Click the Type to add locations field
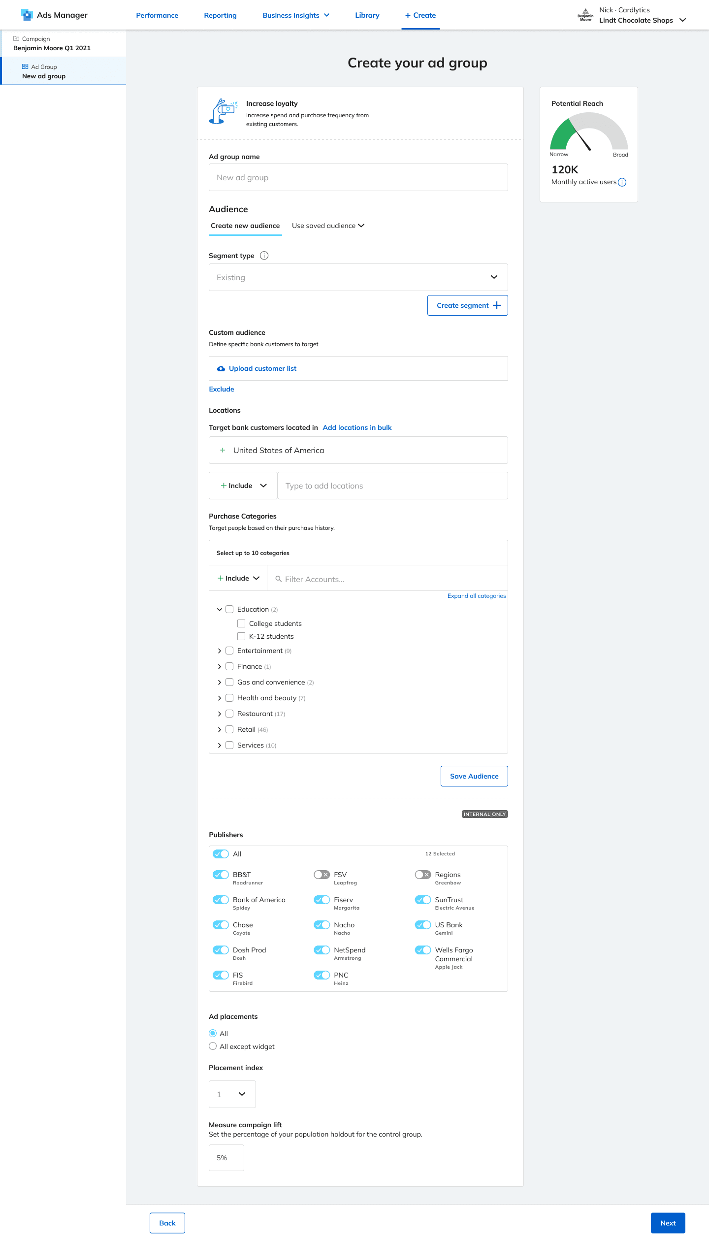 (x=393, y=486)
